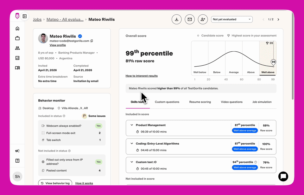Click the 99 marker pin on the curve
The height and width of the screenshot is (195, 304).
tap(273, 62)
